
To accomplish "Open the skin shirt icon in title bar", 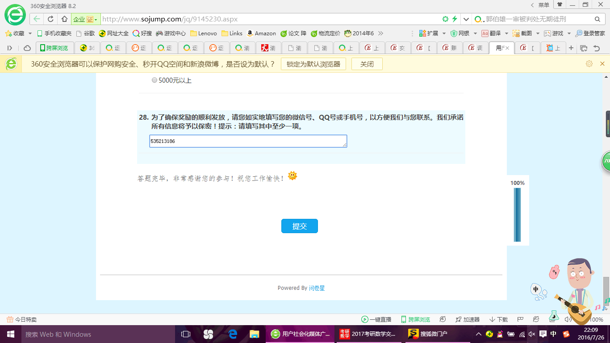I will (560, 4).
